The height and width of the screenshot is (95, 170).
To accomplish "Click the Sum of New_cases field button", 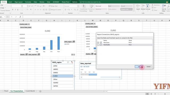I will tap(26, 27).
